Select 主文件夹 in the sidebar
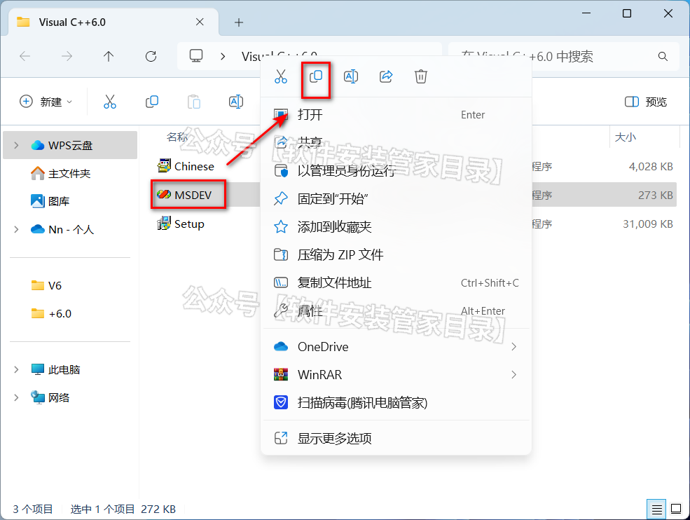690x520 pixels. click(x=70, y=174)
